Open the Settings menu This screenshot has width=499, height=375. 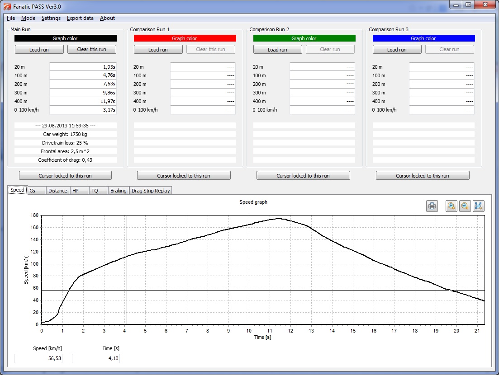[x=51, y=18]
